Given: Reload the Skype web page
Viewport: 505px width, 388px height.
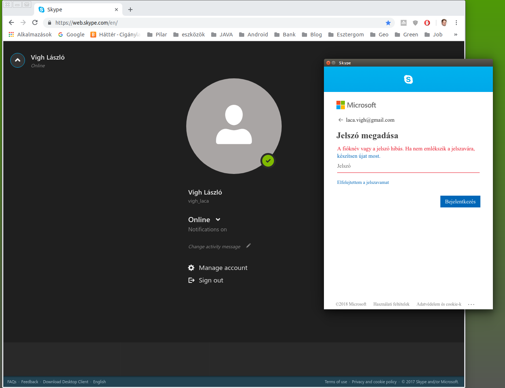Looking at the screenshot, I should (x=35, y=22).
